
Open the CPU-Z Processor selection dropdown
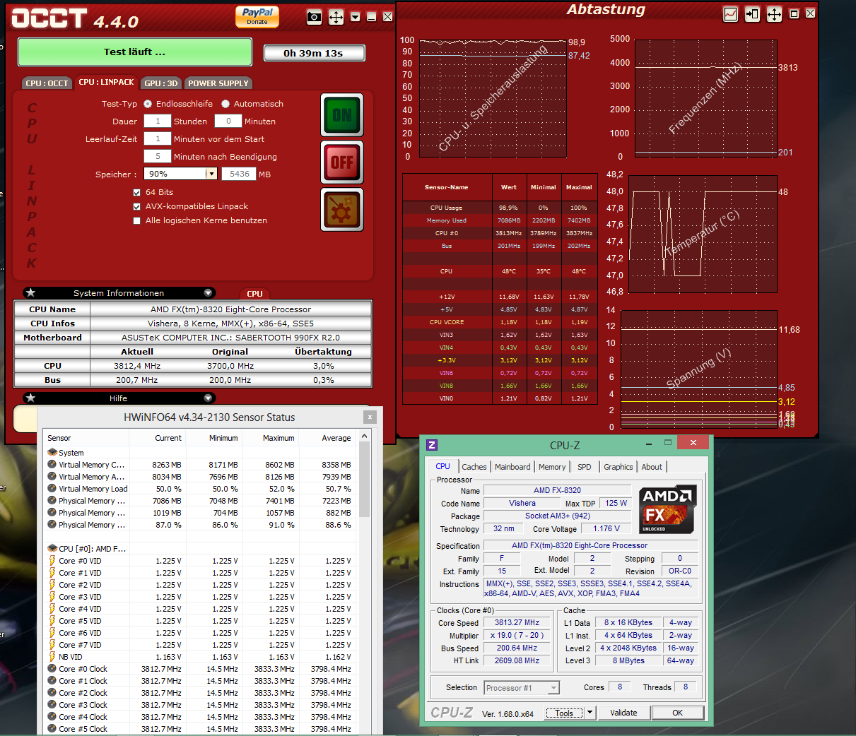pyautogui.click(x=553, y=688)
